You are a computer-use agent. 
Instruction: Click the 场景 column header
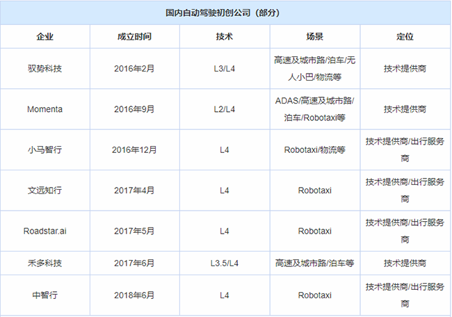[315, 37]
